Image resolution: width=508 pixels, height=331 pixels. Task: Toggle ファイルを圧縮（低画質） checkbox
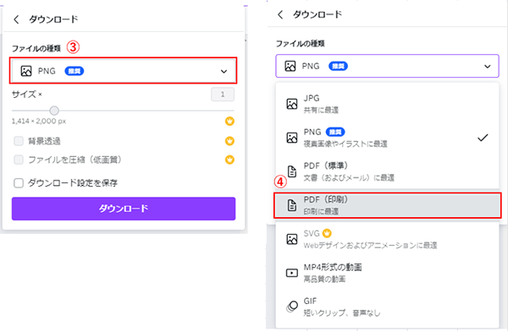19,160
